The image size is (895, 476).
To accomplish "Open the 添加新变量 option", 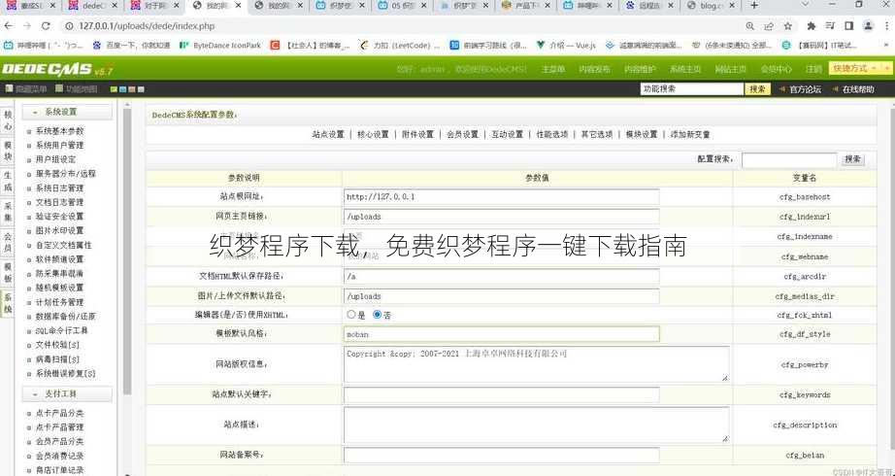I will pyautogui.click(x=690, y=135).
